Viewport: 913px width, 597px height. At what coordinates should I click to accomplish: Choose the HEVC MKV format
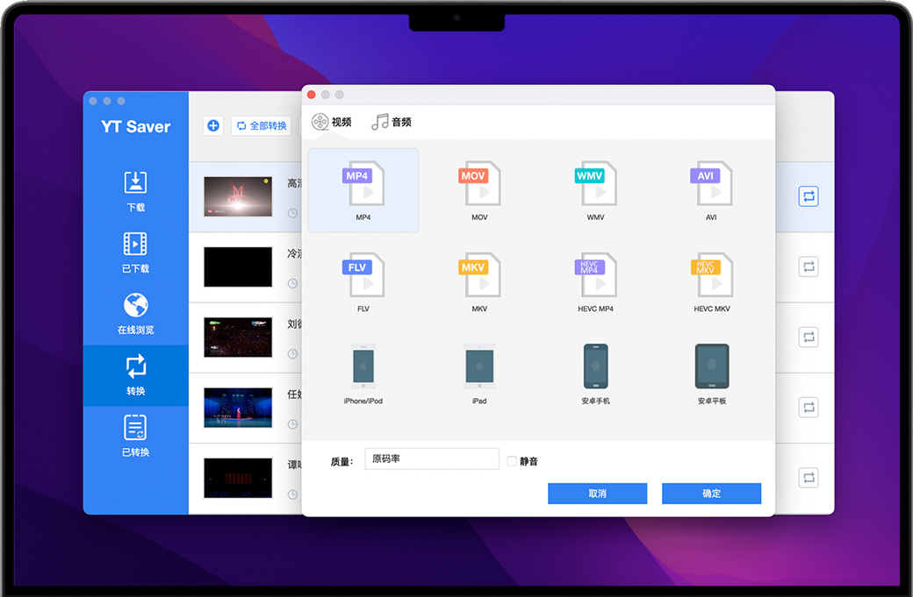710,275
